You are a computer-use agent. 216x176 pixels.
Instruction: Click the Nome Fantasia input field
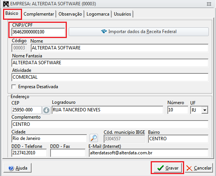110,63
